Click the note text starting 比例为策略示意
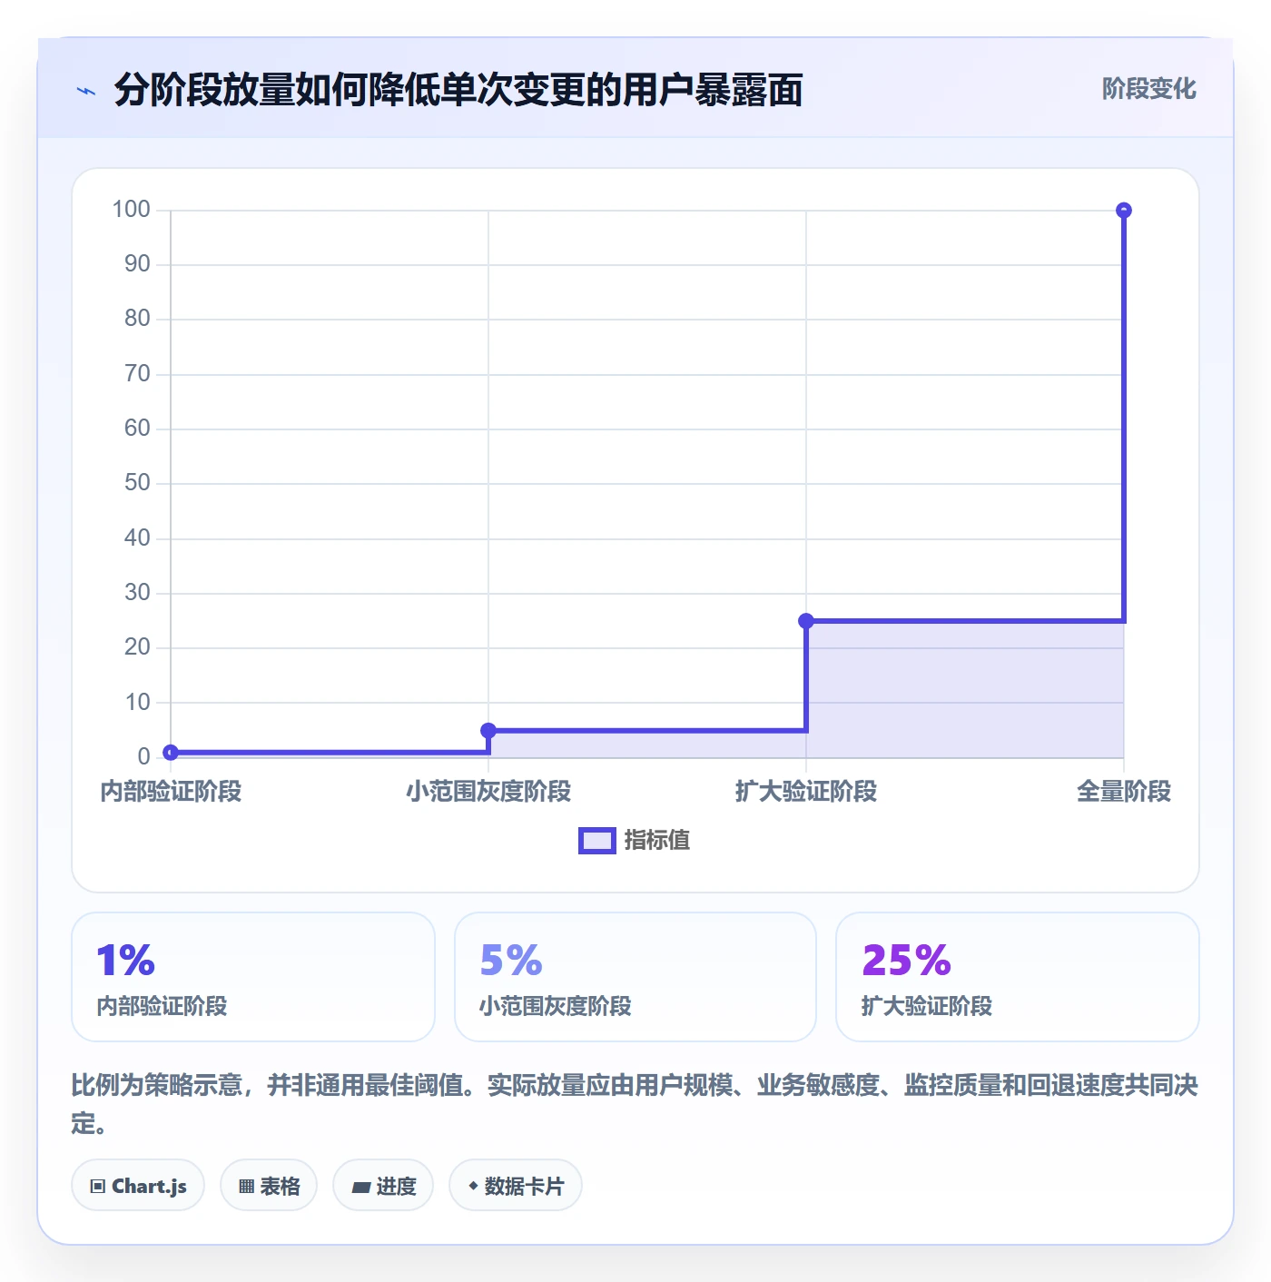Image resolution: width=1271 pixels, height=1282 pixels. 635,1104
